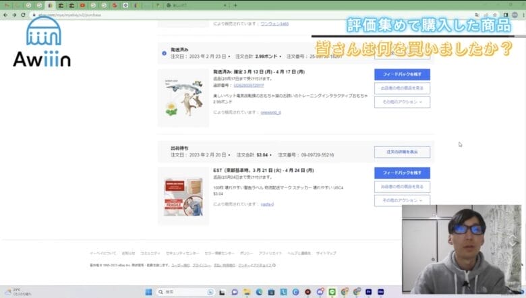This screenshot has width=526, height=298.
Task: Open the Help and Contact footer link
Action: (299, 253)
